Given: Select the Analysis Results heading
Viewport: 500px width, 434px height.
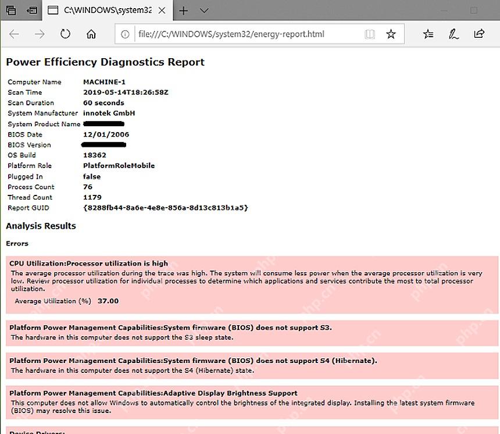Looking at the screenshot, I should (x=41, y=226).
